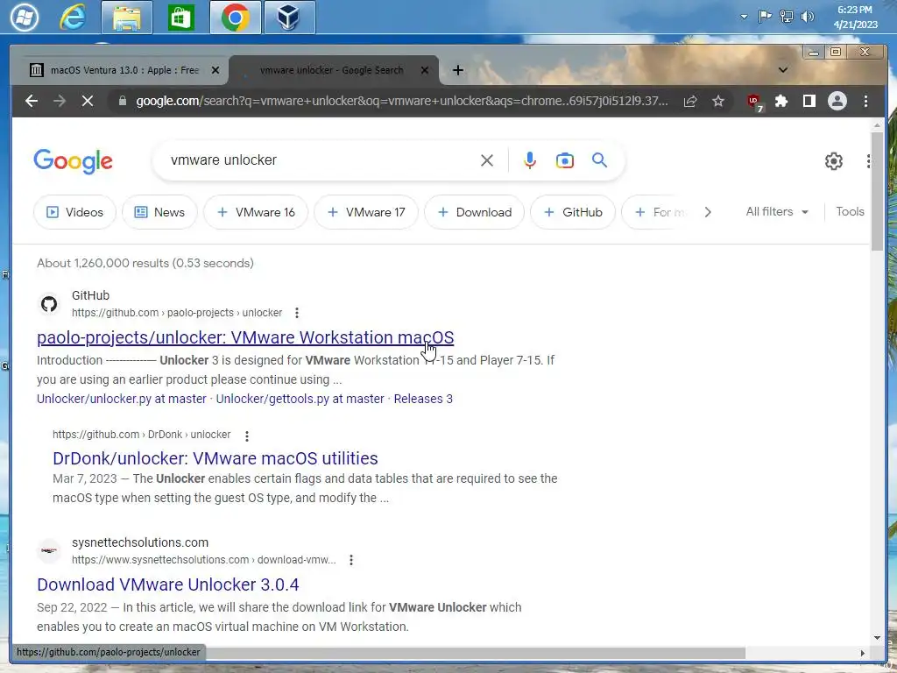Show hidden system tray icons
The width and height of the screenshot is (897, 673).
pyautogui.click(x=744, y=17)
